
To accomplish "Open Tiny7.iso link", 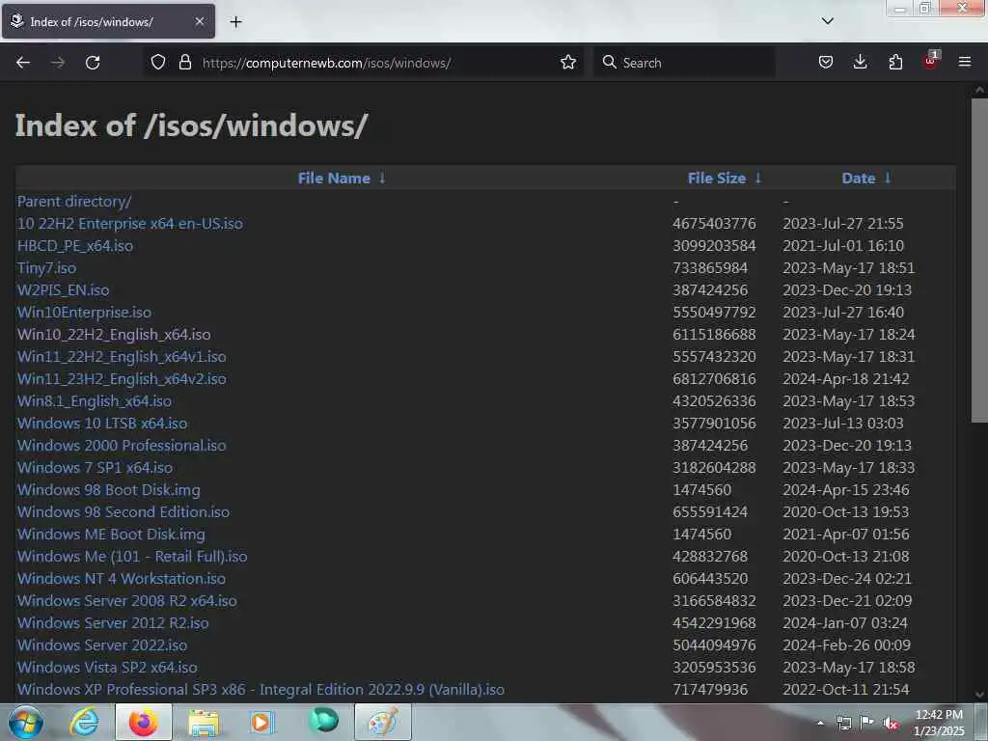I will tap(46, 268).
